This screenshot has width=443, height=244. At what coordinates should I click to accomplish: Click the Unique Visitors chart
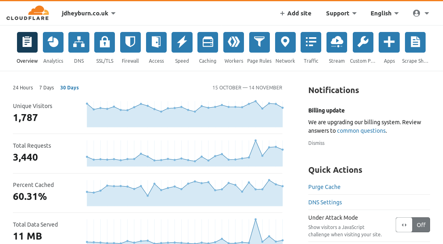(185, 114)
